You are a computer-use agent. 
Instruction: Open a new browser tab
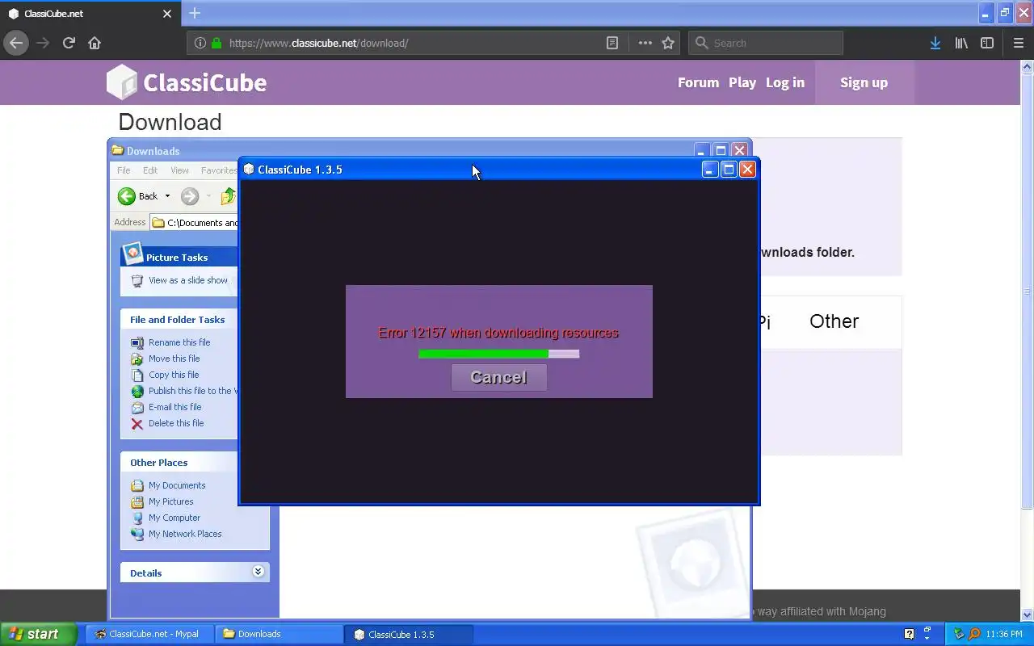[x=195, y=13]
